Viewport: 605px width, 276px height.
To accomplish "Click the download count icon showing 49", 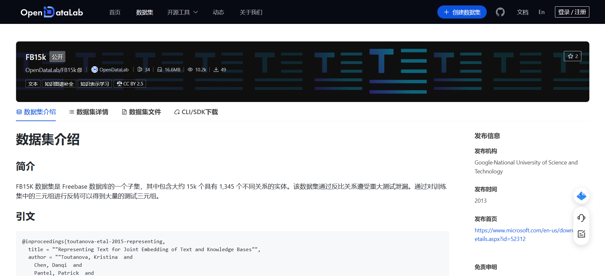I will pyautogui.click(x=216, y=69).
